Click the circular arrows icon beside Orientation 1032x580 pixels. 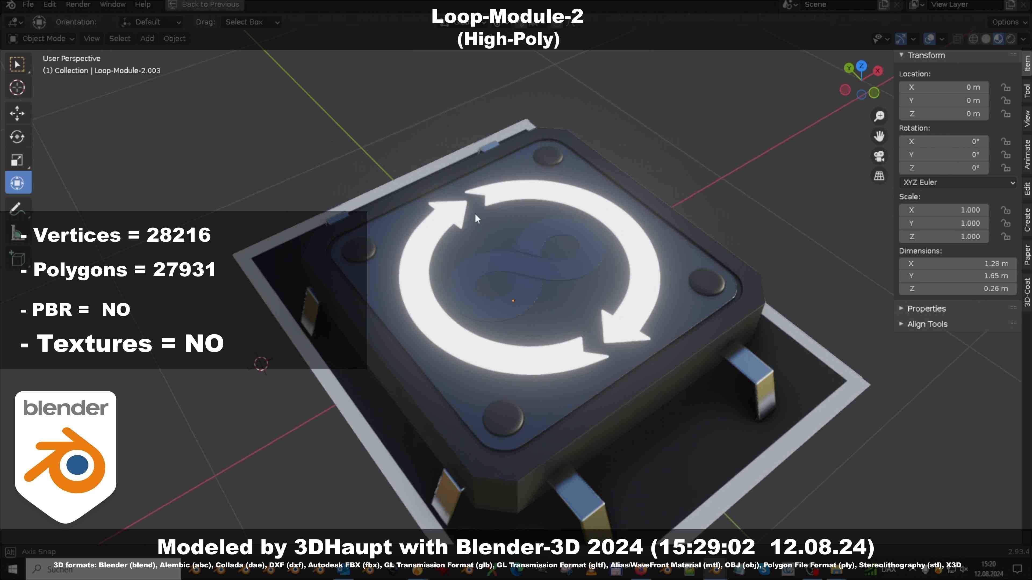[x=39, y=22]
